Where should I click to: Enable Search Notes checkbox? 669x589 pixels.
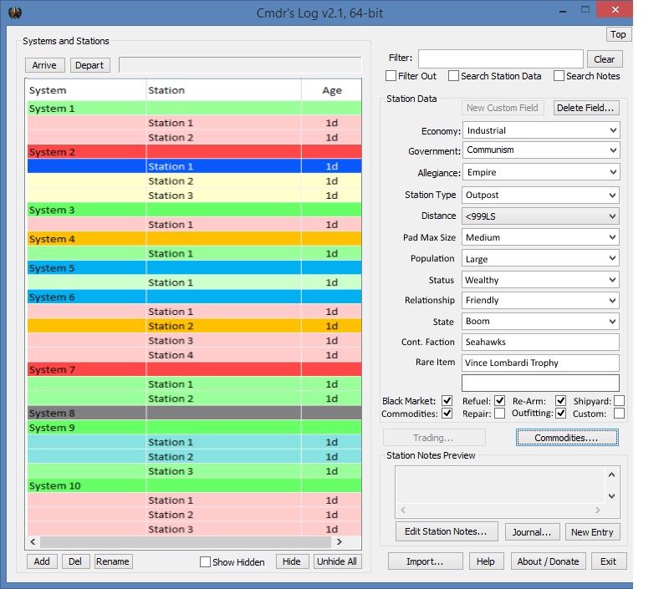click(x=559, y=76)
